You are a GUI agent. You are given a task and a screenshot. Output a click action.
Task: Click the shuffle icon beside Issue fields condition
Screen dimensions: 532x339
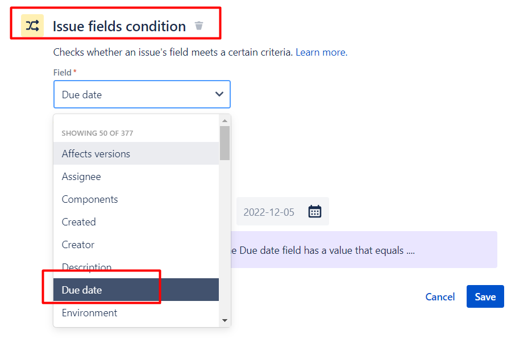click(31, 26)
